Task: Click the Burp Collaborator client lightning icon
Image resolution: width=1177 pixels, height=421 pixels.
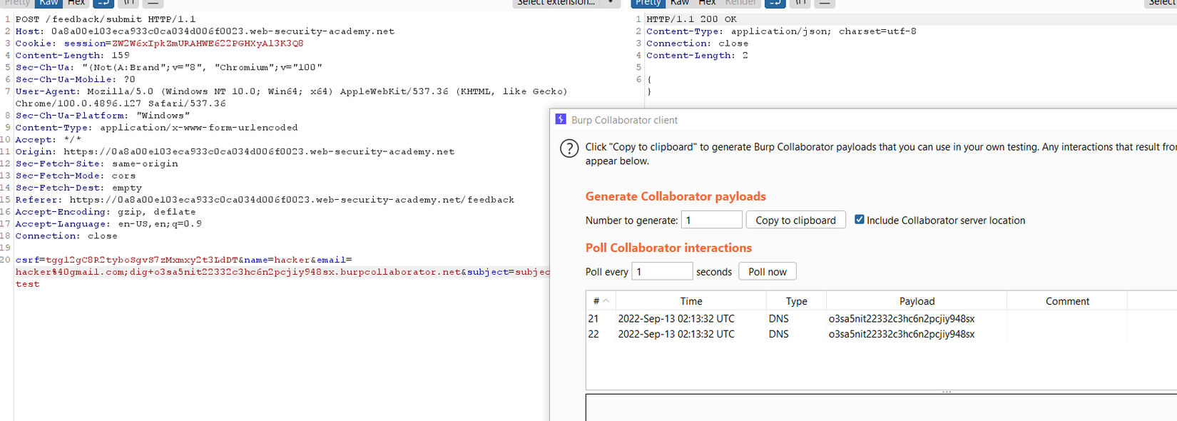Action: click(x=561, y=119)
